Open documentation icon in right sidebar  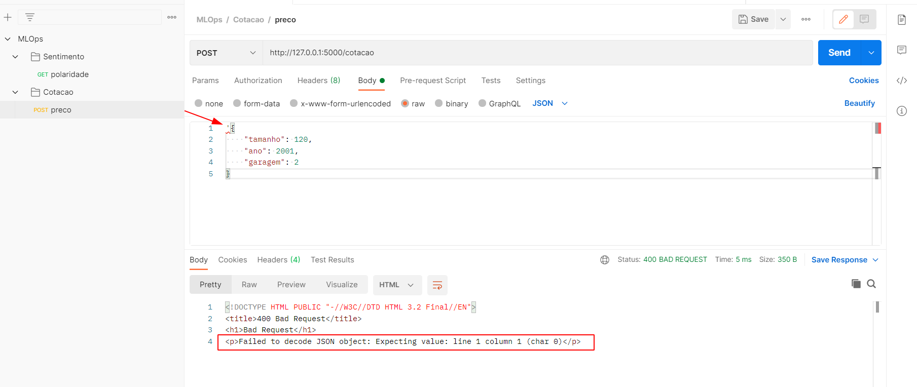(902, 20)
